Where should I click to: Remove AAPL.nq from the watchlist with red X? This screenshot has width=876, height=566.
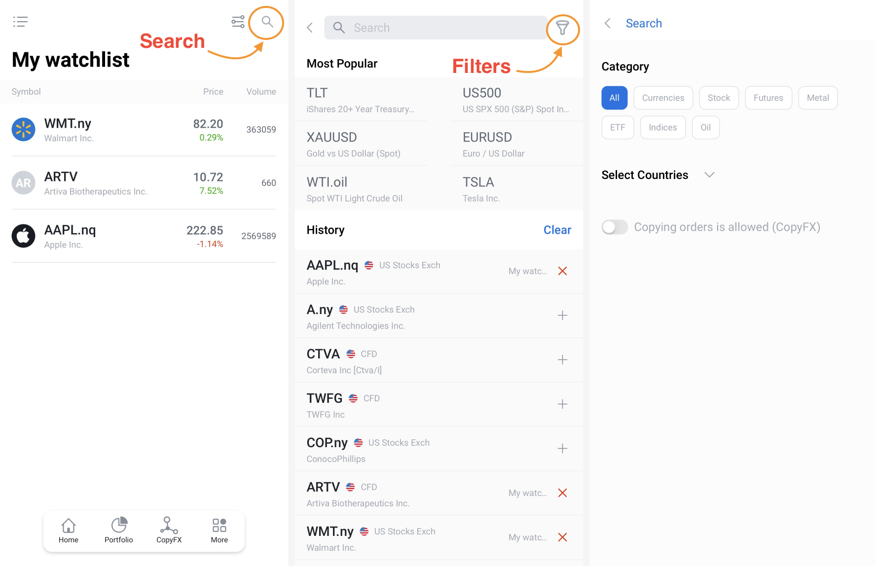click(x=562, y=271)
